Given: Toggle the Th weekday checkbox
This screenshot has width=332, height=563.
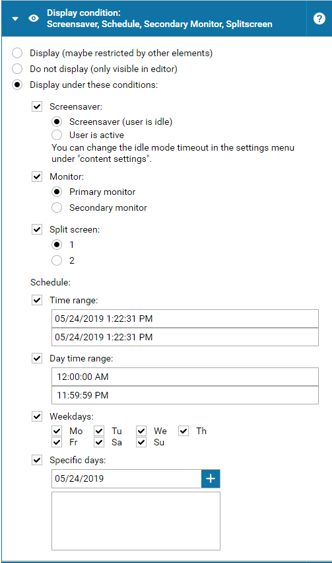Looking at the screenshot, I should (x=183, y=431).
